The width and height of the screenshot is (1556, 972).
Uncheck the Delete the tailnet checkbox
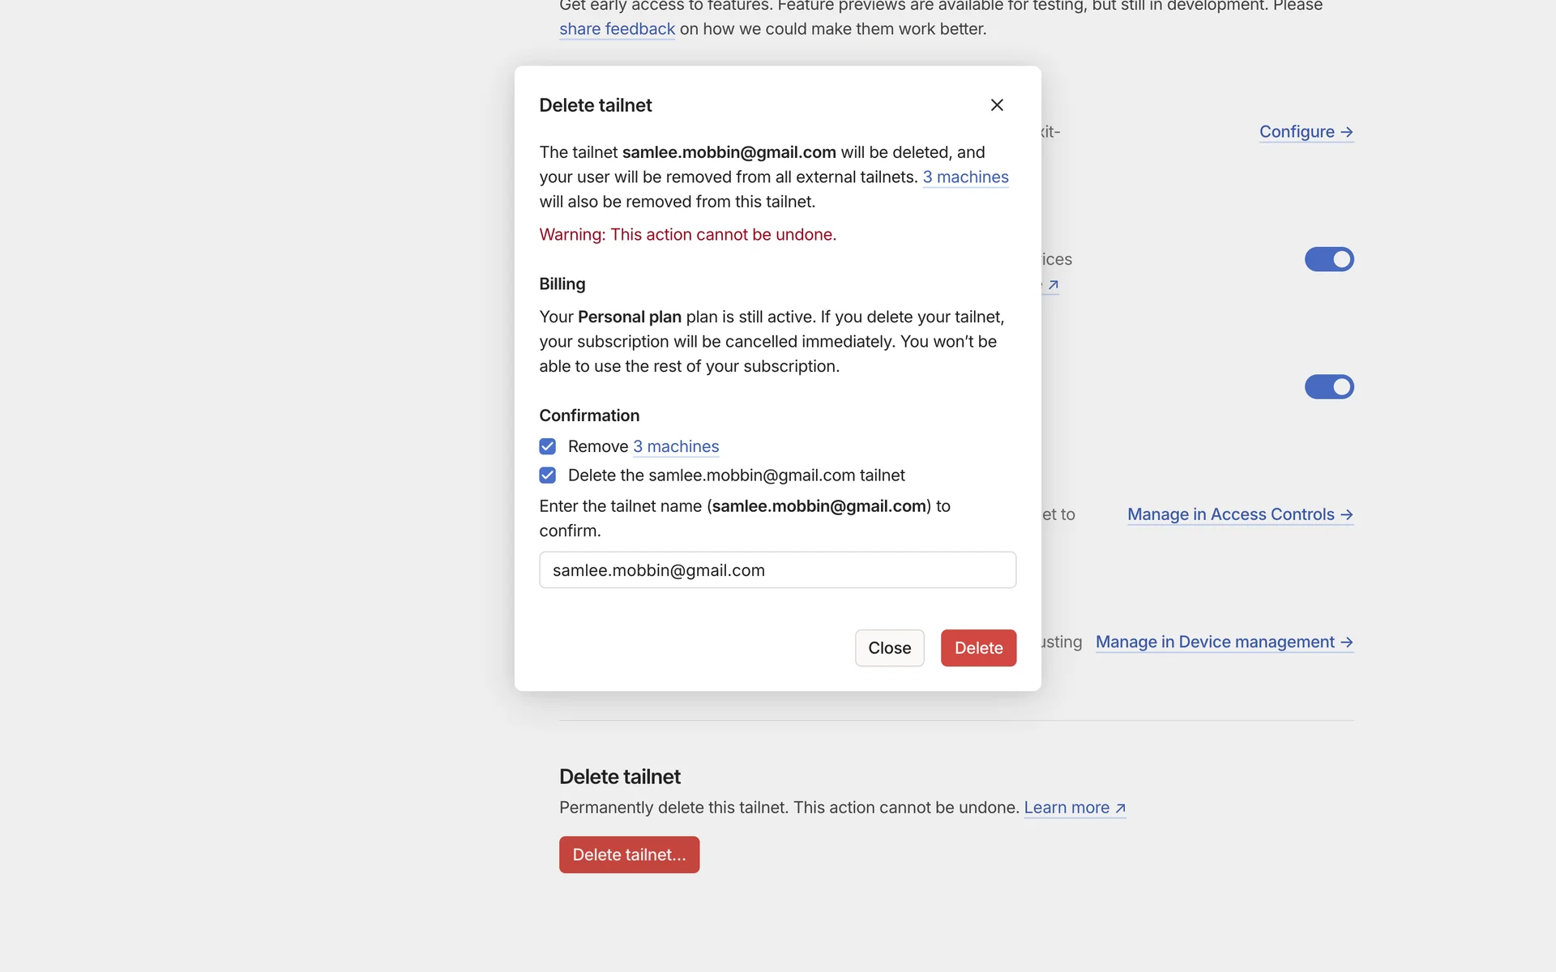pyautogui.click(x=548, y=475)
